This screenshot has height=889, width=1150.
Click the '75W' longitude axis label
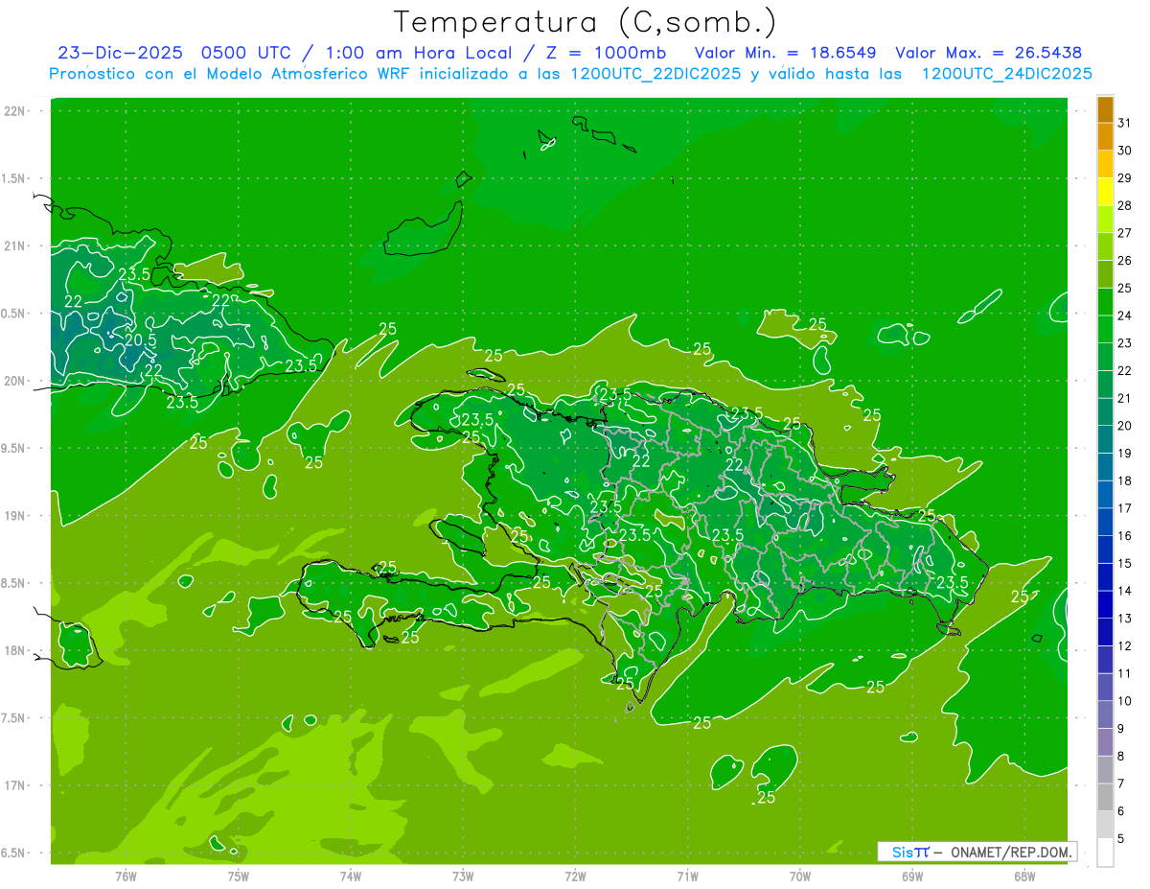(x=239, y=876)
